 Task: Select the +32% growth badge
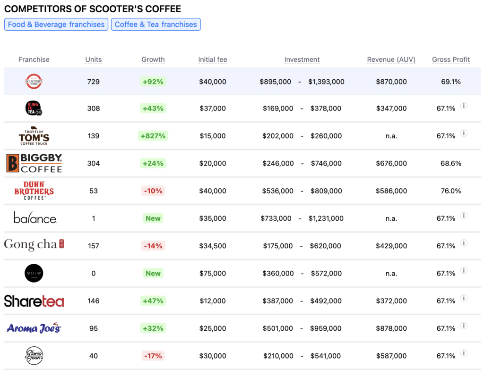[x=153, y=328]
